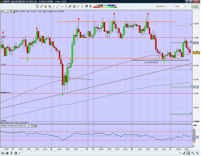Open the hammer and wrench settings tool
This screenshot has height=156, width=203.
tap(86, 6)
